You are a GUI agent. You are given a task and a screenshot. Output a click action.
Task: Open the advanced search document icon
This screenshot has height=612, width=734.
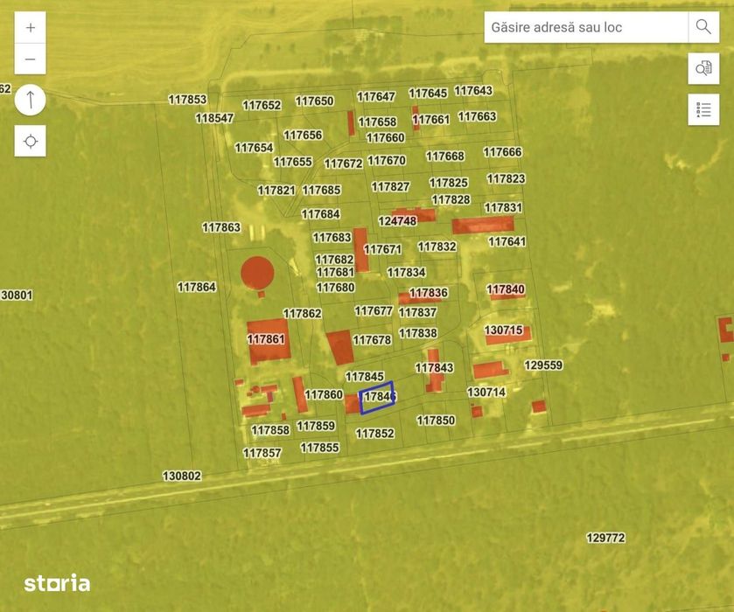[703, 68]
